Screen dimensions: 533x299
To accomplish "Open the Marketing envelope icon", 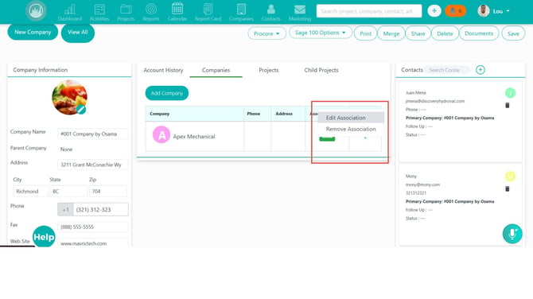I will coord(299,10).
